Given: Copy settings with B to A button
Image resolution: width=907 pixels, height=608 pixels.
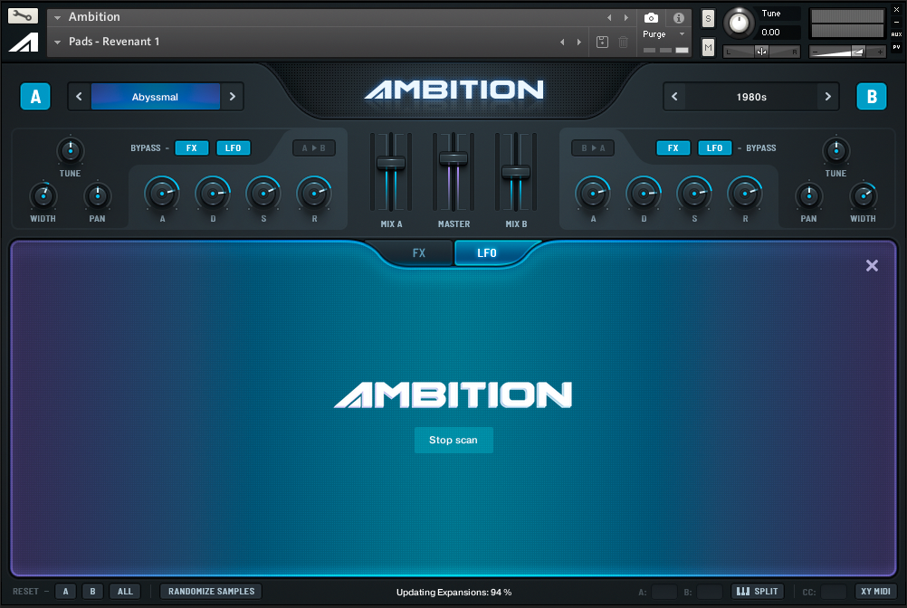Looking at the screenshot, I should pos(593,148).
